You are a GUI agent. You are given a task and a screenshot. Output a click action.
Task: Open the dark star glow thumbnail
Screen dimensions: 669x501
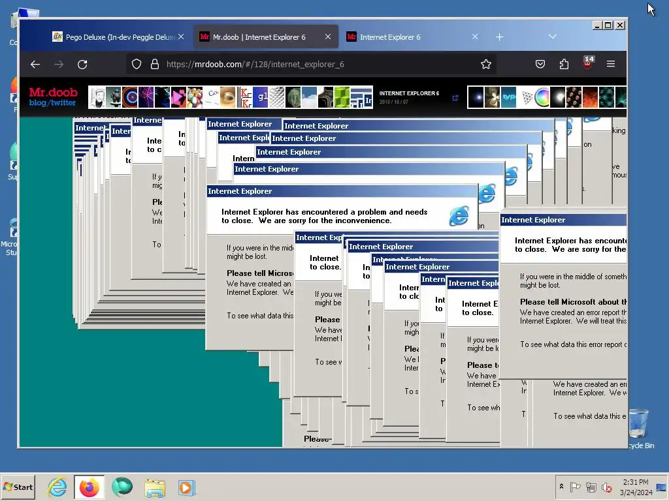click(x=476, y=97)
